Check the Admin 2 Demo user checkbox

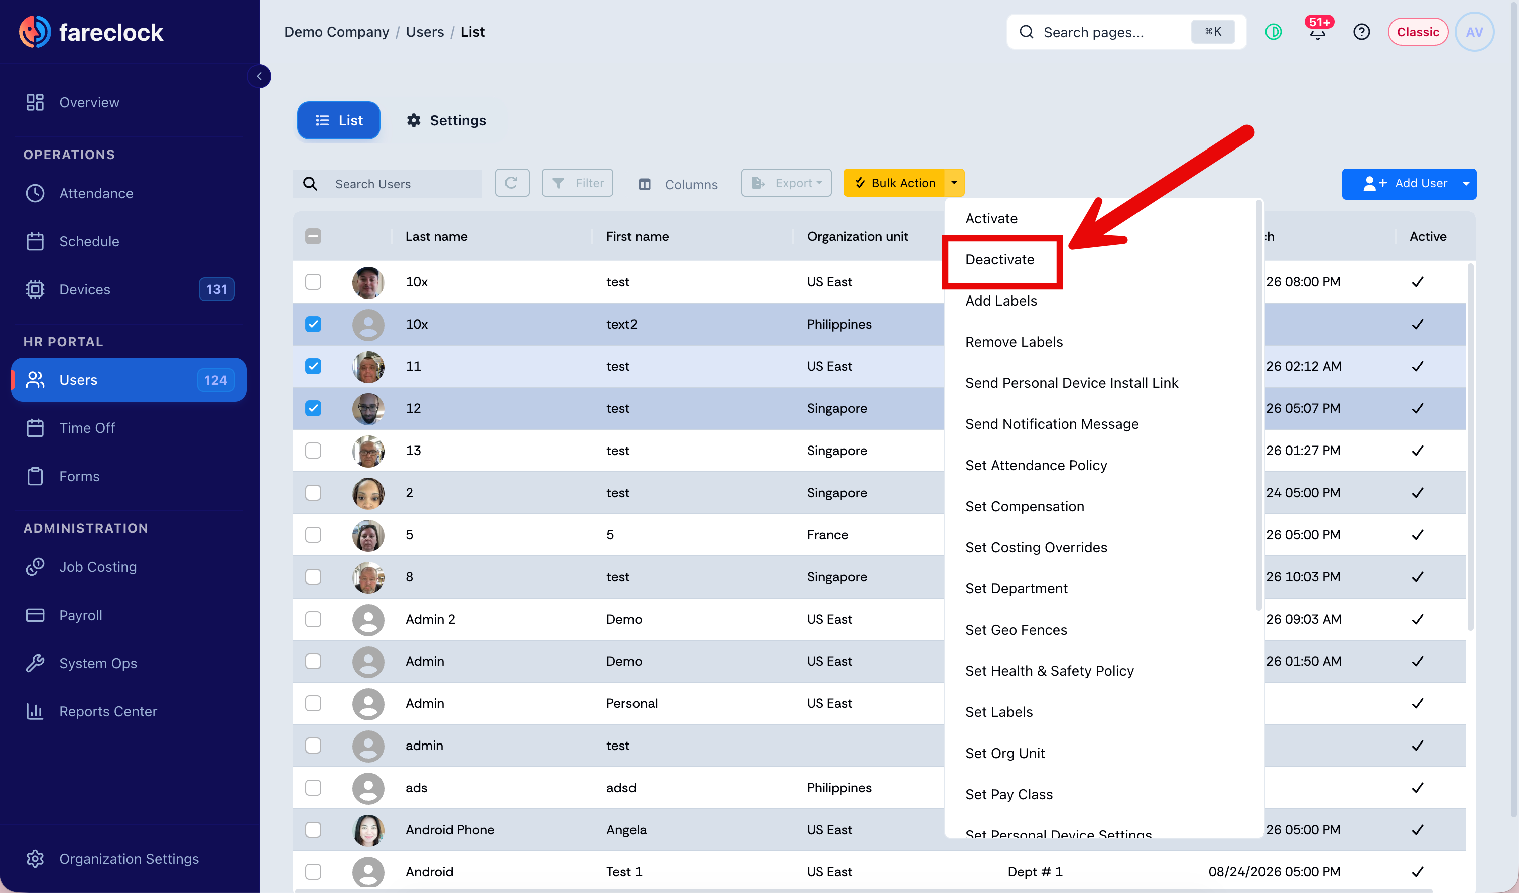tap(313, 619)
